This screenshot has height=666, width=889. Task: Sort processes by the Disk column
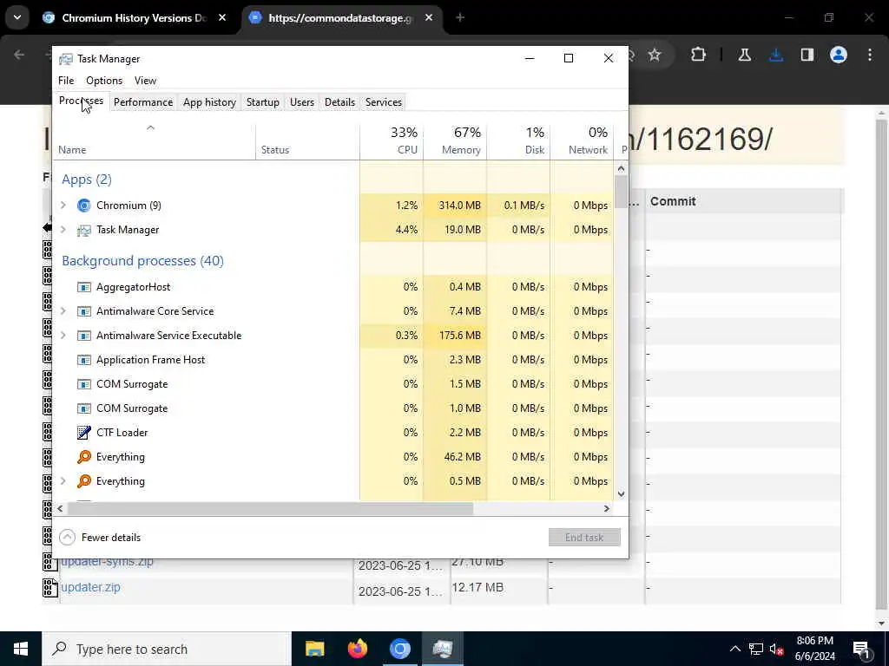click(x=519, y=140)
